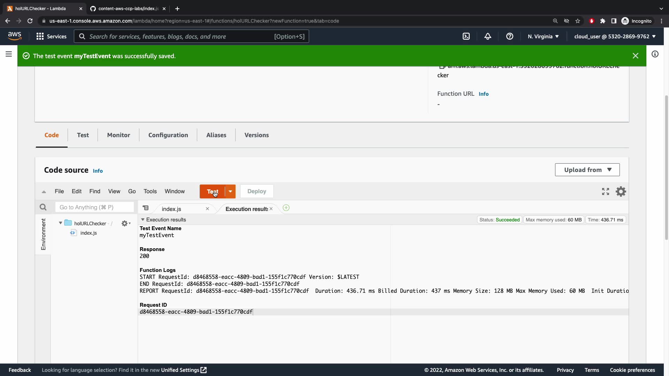Screen dimensions: 669x376
Task: Click the editor sidebar search icon
Action: point(43,207)
